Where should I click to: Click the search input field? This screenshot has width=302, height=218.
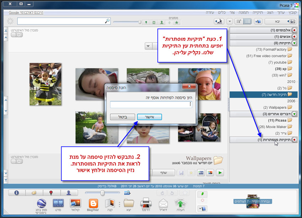pyautogui.click(x=64, y=21)
